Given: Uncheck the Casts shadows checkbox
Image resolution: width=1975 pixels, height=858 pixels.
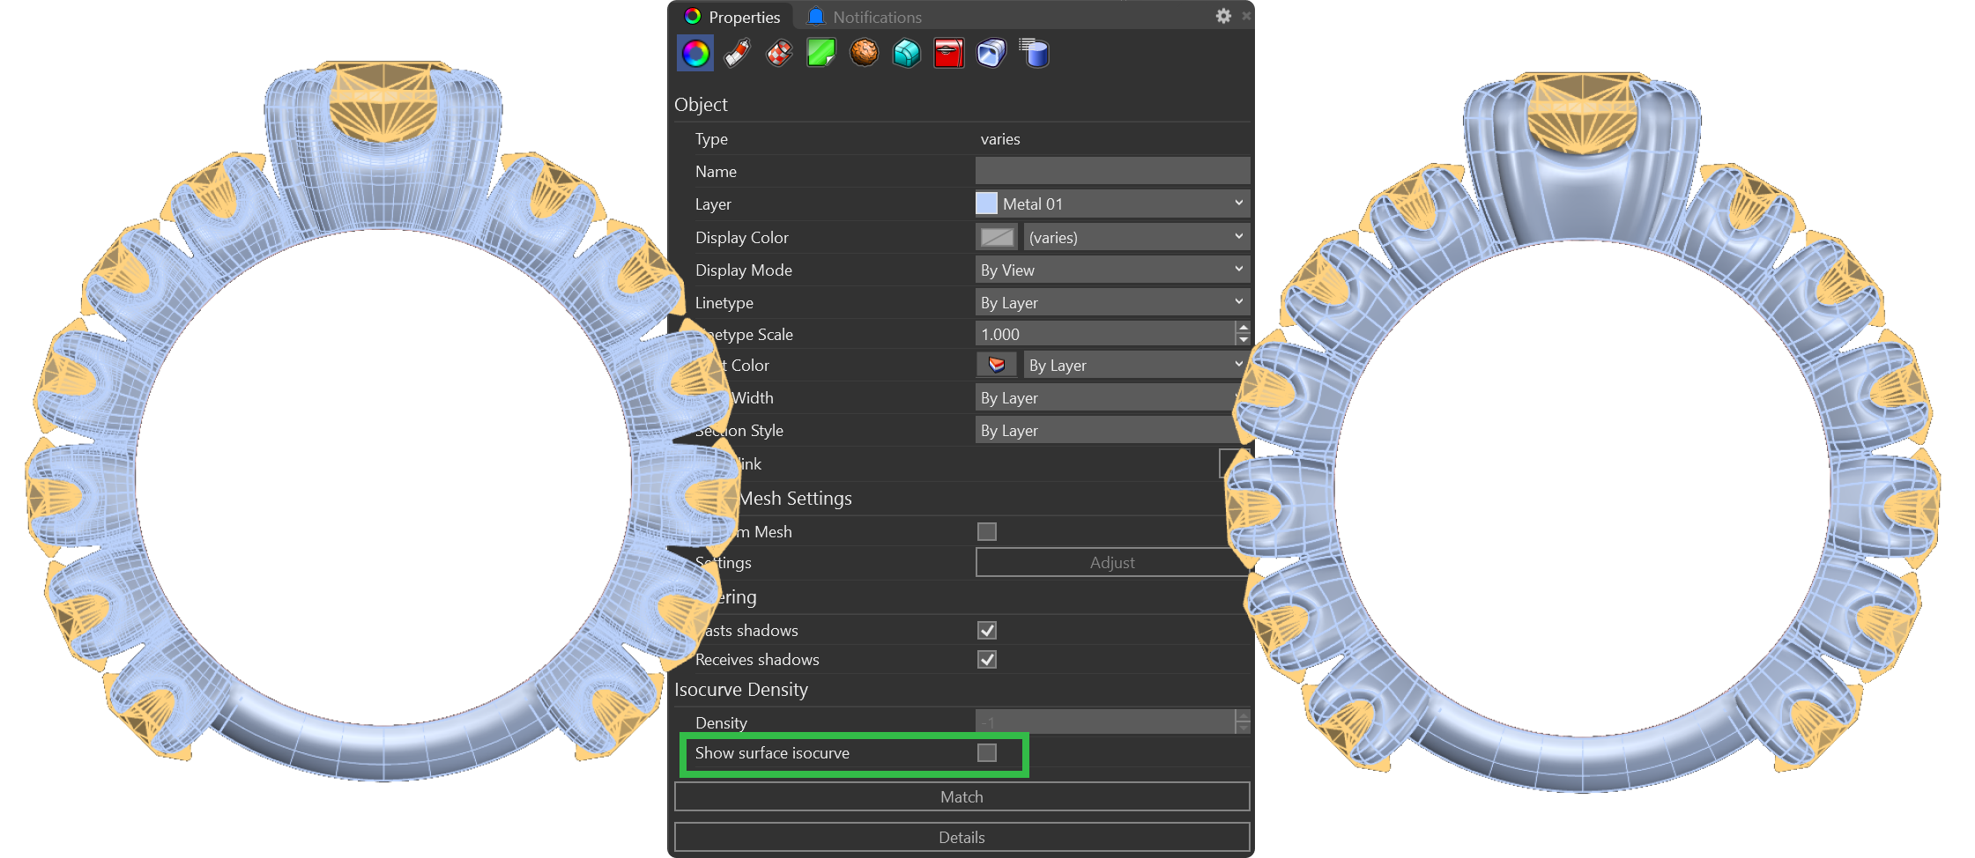Looking at the screenshot, I should [987, 631].
